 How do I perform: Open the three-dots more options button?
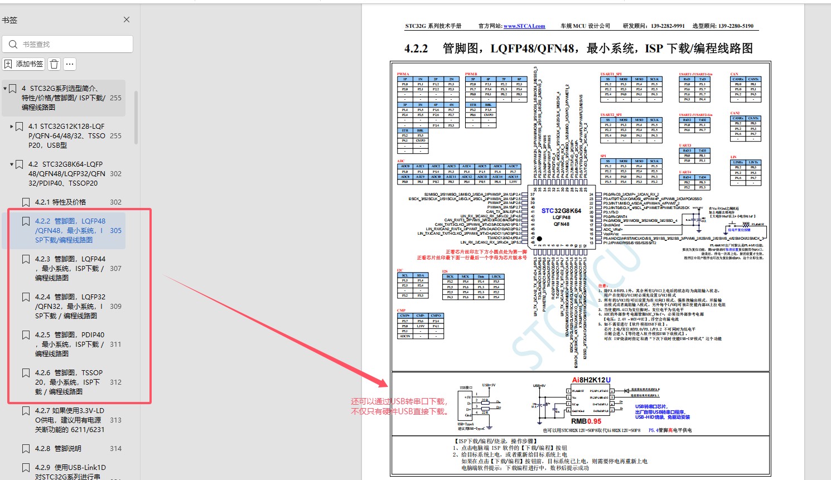(x=70, y=64)
